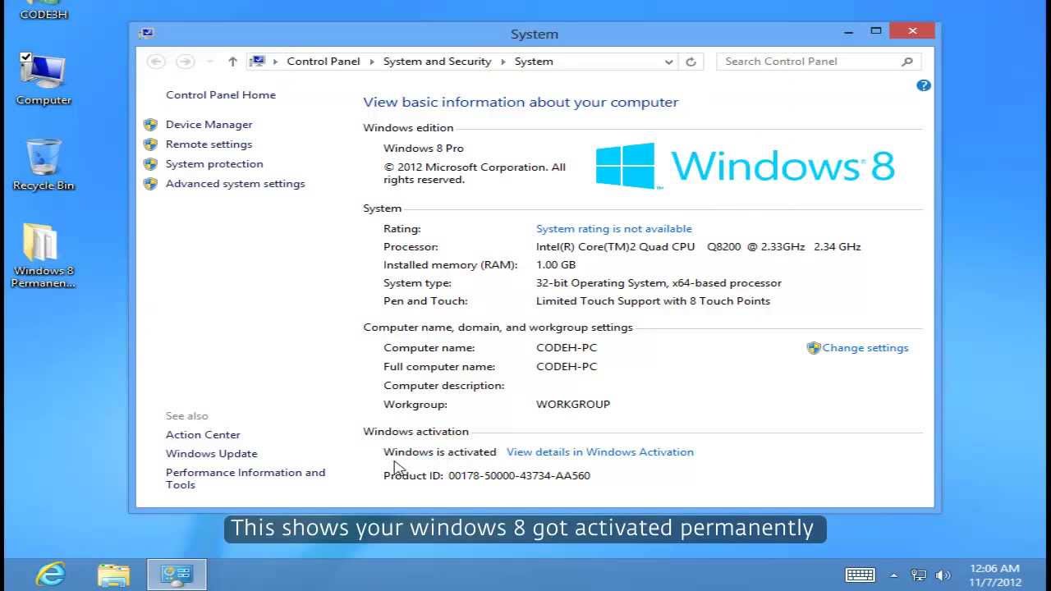Click the WORKGROUP value text
Viewport: 1051px width, 591px height.
click(x=573, y=405)
